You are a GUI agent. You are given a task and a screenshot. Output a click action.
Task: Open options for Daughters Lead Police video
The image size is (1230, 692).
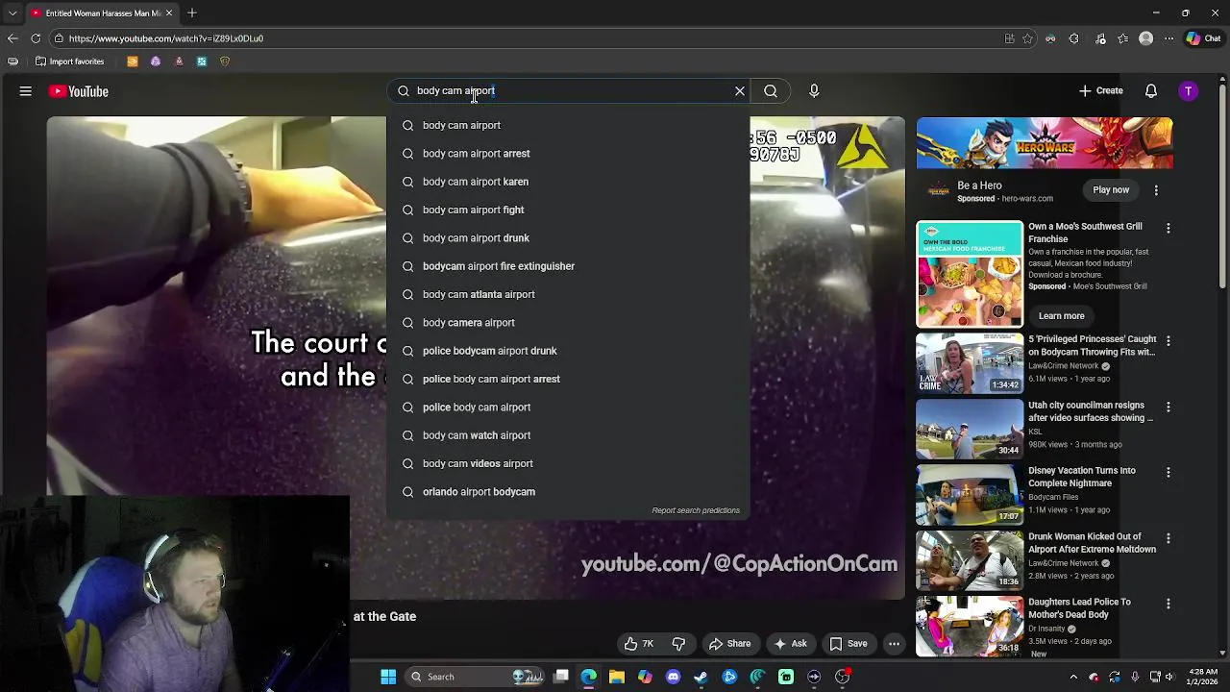point(1168,605)
